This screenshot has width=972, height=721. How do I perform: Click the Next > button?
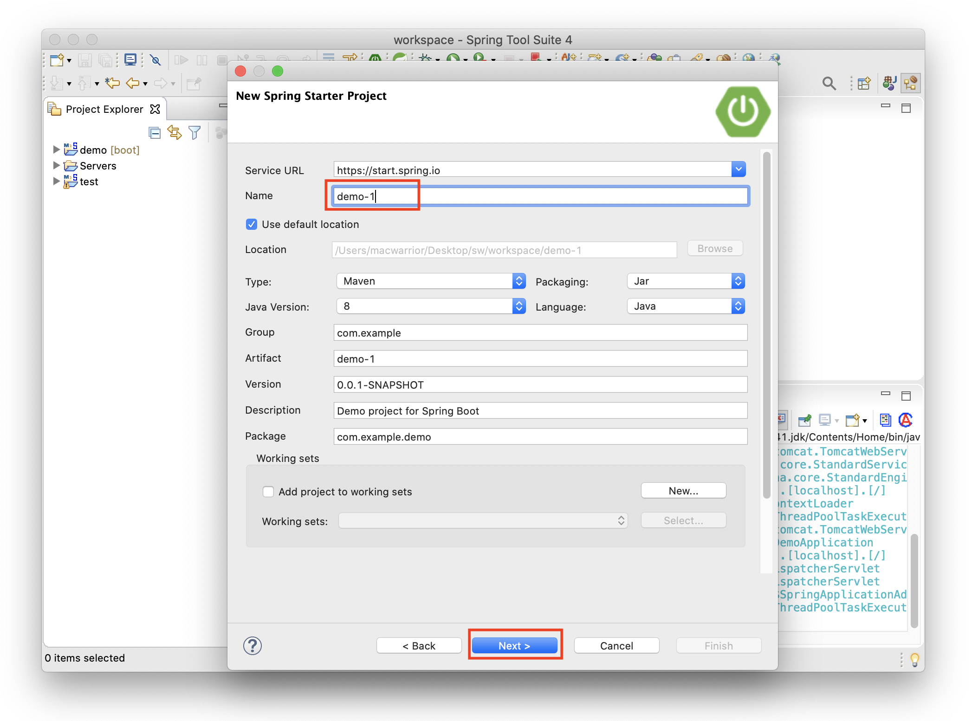[514, 646]
